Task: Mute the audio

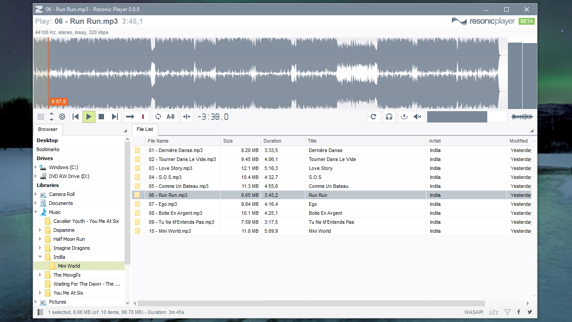Action: tap(417, 117)
